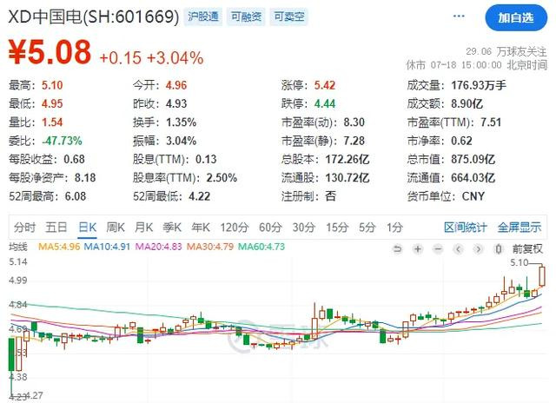Click the 跌停 value 4.44
Viewport: 556px width, 403px height.
pos(325,103)
